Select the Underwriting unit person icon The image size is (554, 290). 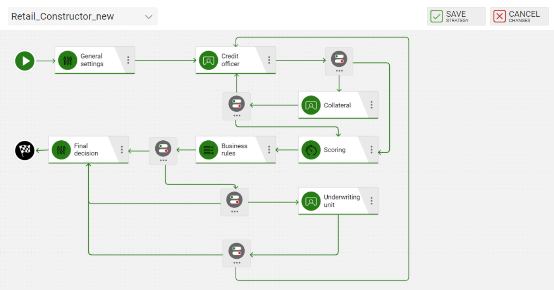click(311, 201)
